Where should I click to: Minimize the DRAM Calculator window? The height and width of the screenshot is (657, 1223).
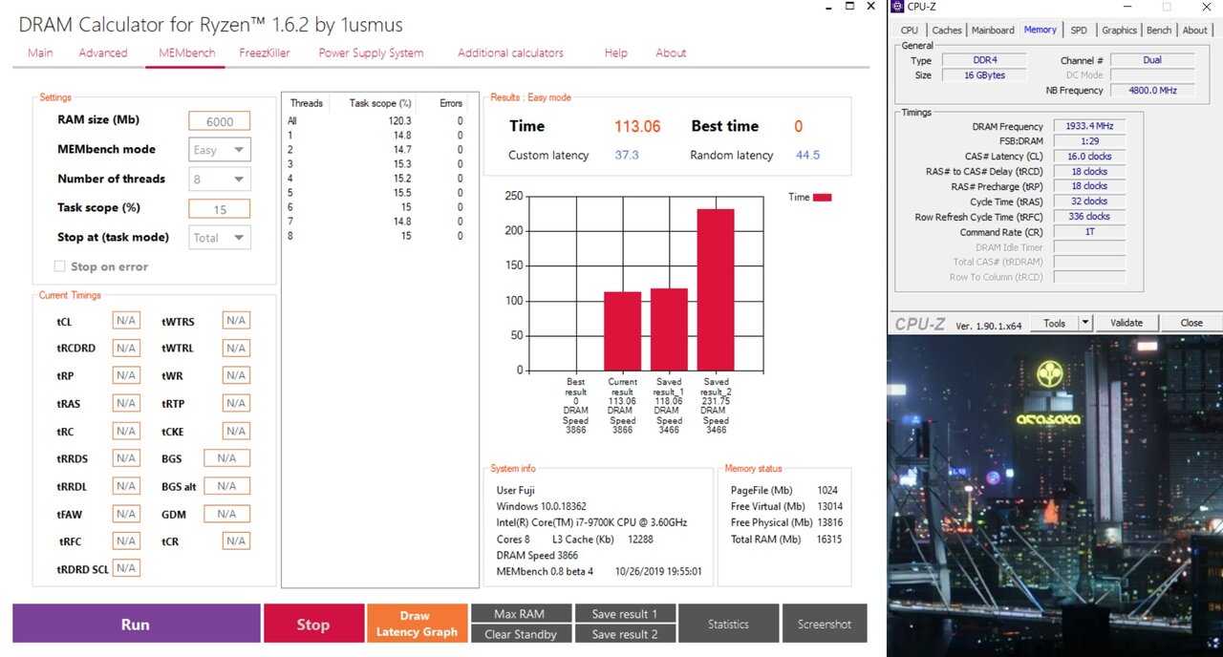click(826, 6)
